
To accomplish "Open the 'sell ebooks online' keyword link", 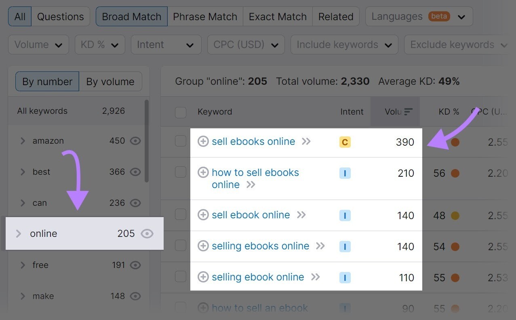I will click(x=253, y=142).
